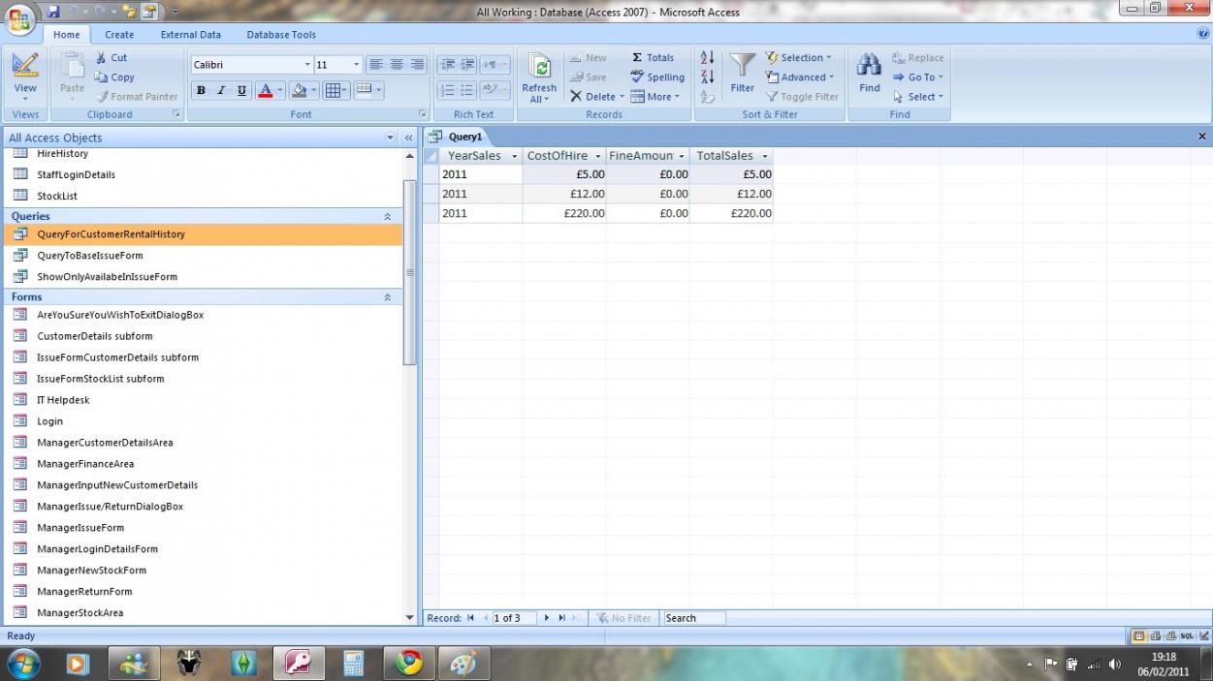The image size is (1213, 681).
Task: Cut the selection with the scissors icon
Action: point(112,58)
